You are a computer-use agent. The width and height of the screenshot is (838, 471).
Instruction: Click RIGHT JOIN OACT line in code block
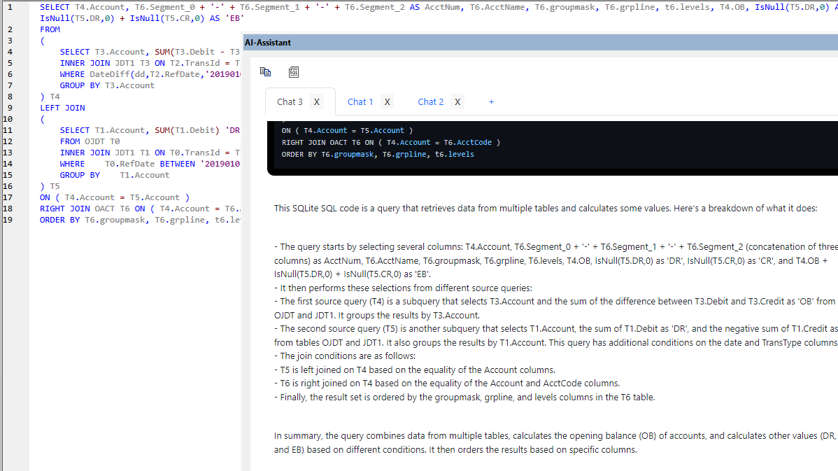pyautogui.click(x=390, y=142)
